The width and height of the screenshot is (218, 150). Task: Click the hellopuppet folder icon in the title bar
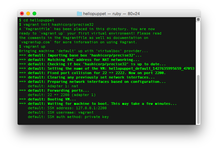[x=79, y=14]
